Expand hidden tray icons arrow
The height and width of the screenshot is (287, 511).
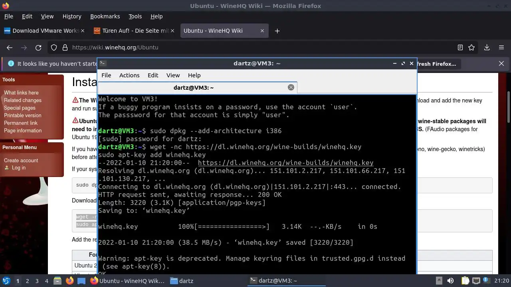439,281
